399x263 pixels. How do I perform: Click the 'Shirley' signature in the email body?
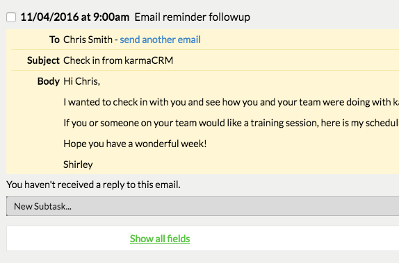click(78, 164)
